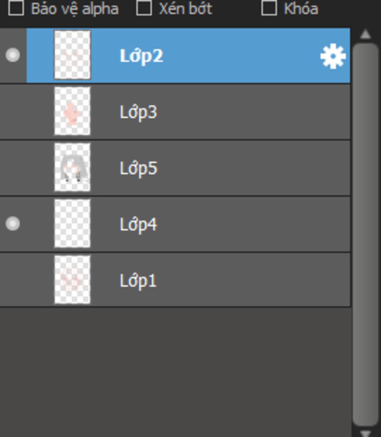The width and height of the screenshot is (381, 437).
Task: Click the empty Lớp4 layer thumbnail
Action: pyautogui.click(x=72, y=224)
